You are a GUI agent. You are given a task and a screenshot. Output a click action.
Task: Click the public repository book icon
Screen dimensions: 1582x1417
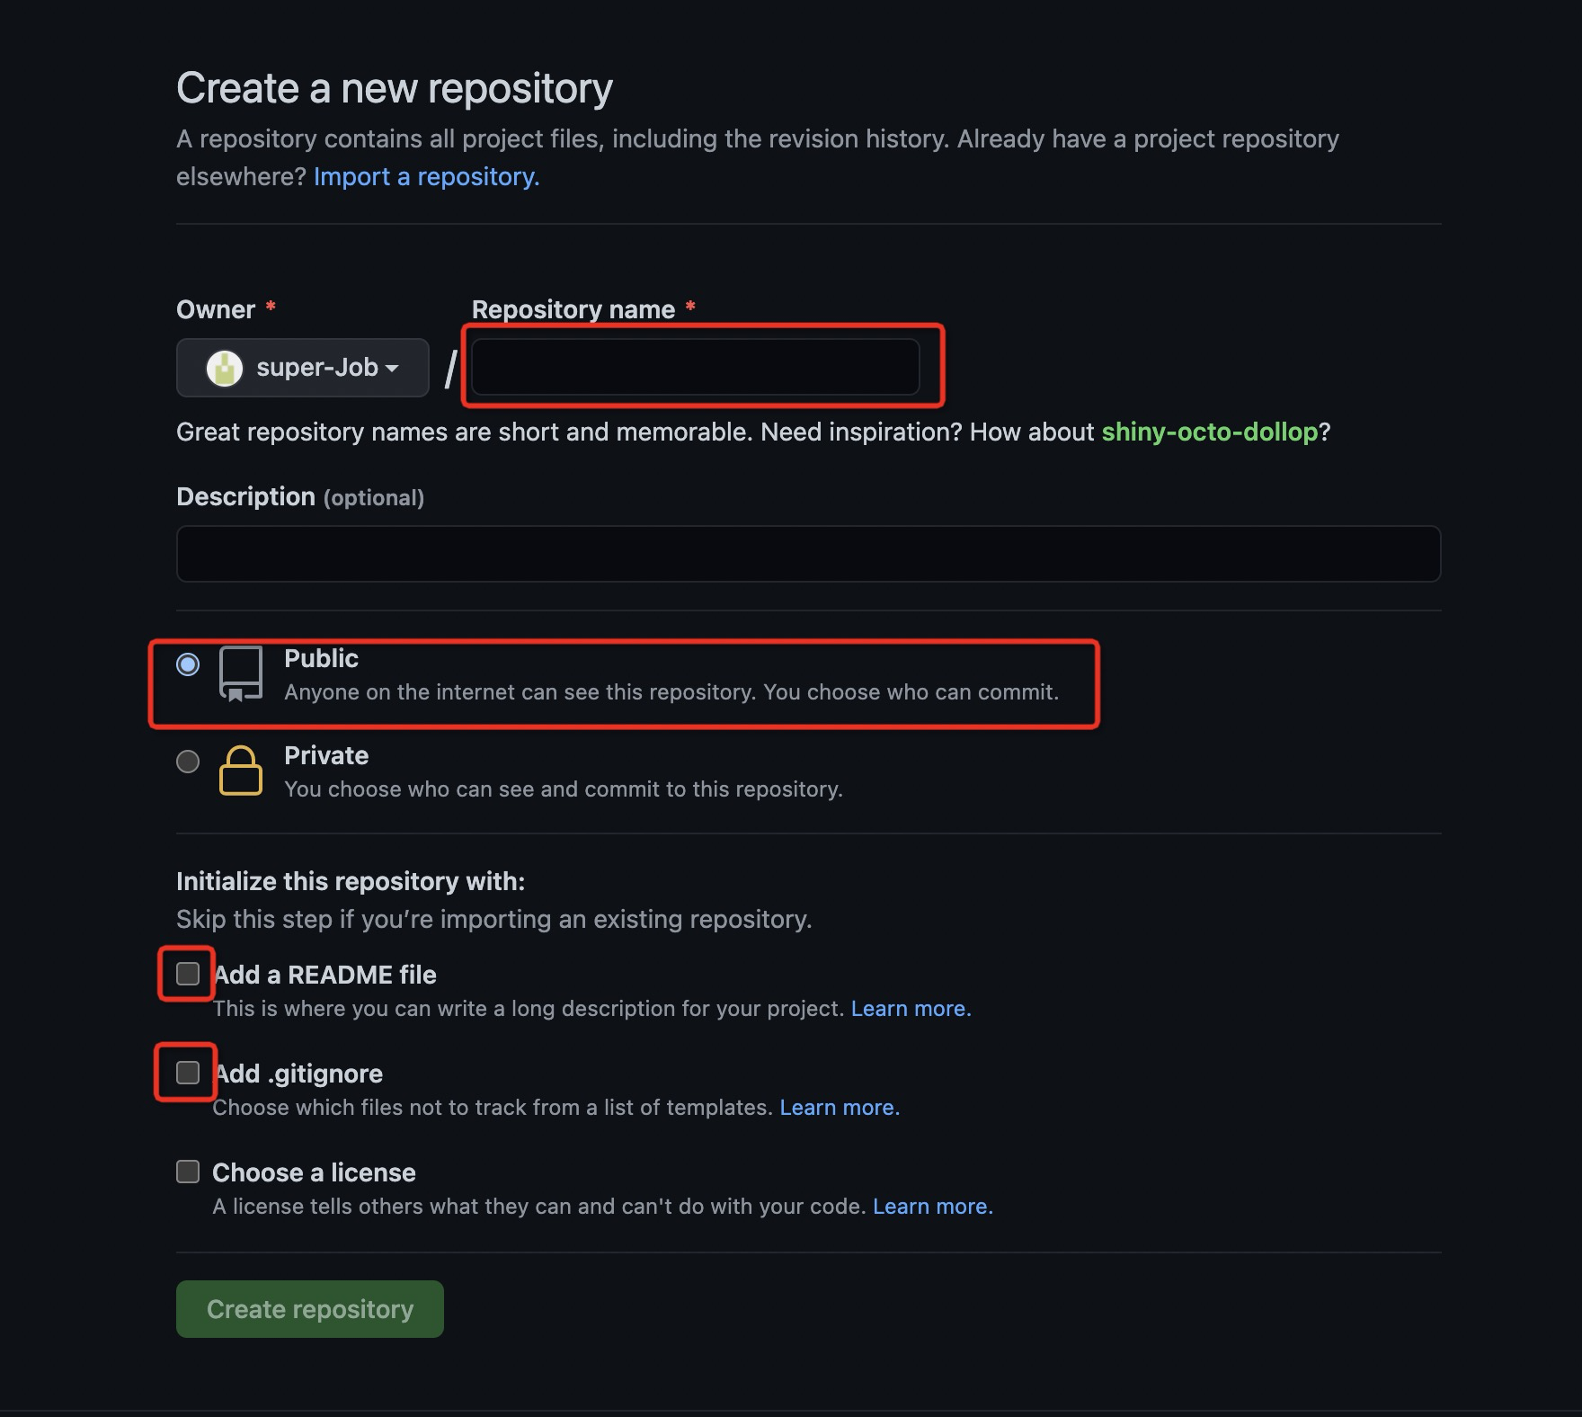(x=241, y=673)
